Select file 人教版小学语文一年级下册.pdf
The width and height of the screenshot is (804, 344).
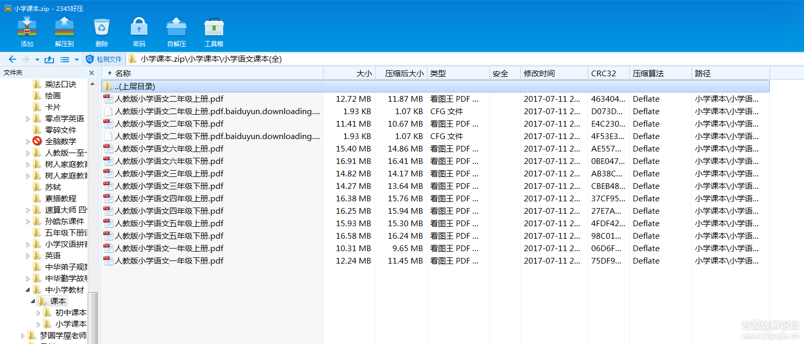coord(169,260)
